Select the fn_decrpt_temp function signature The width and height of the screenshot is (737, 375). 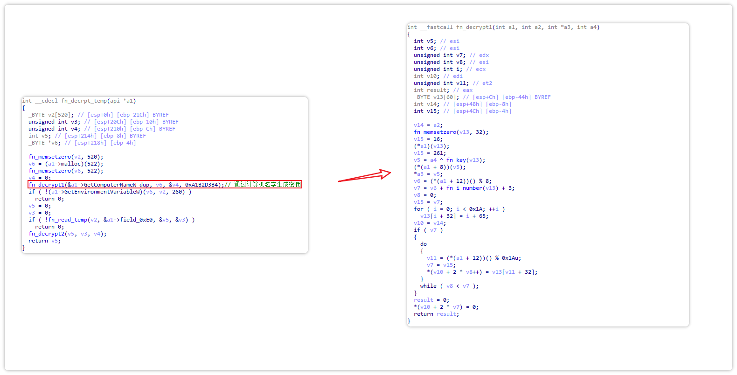[x=79, y=101]
